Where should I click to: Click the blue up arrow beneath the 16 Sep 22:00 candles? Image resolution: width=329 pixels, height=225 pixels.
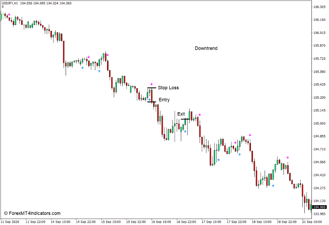point(185,132)
